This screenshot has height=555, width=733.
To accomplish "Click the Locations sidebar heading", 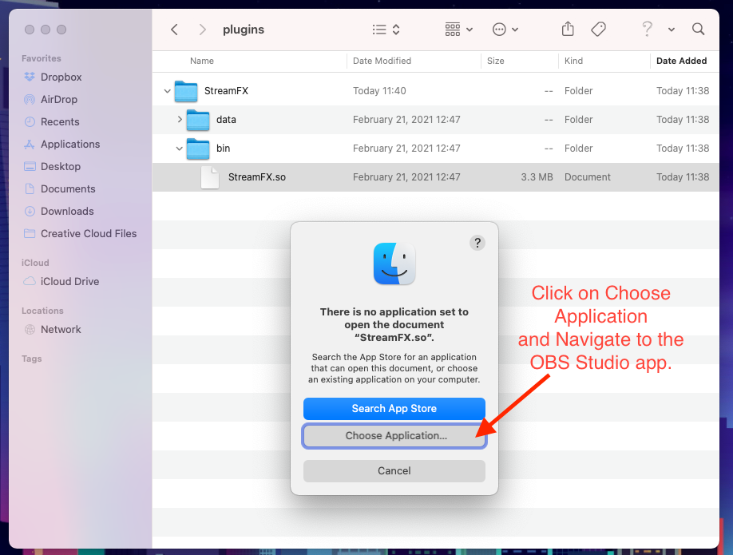I will coord(42,311).
